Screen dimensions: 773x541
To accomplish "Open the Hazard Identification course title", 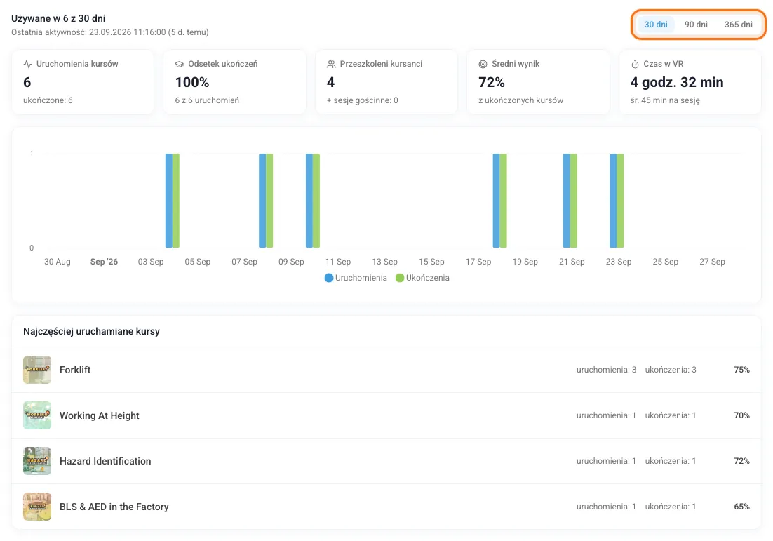I will 105,461.
